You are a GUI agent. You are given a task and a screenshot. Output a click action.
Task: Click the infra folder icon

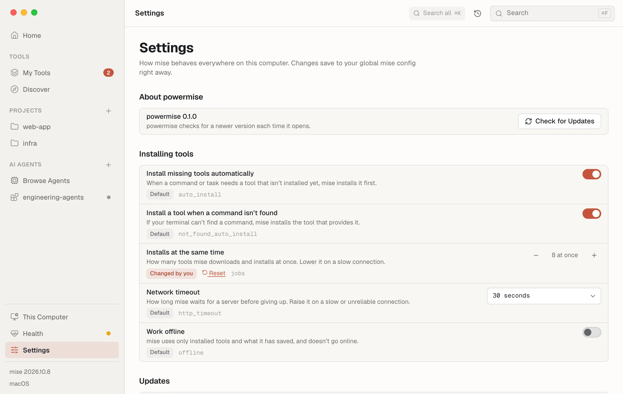15,143
